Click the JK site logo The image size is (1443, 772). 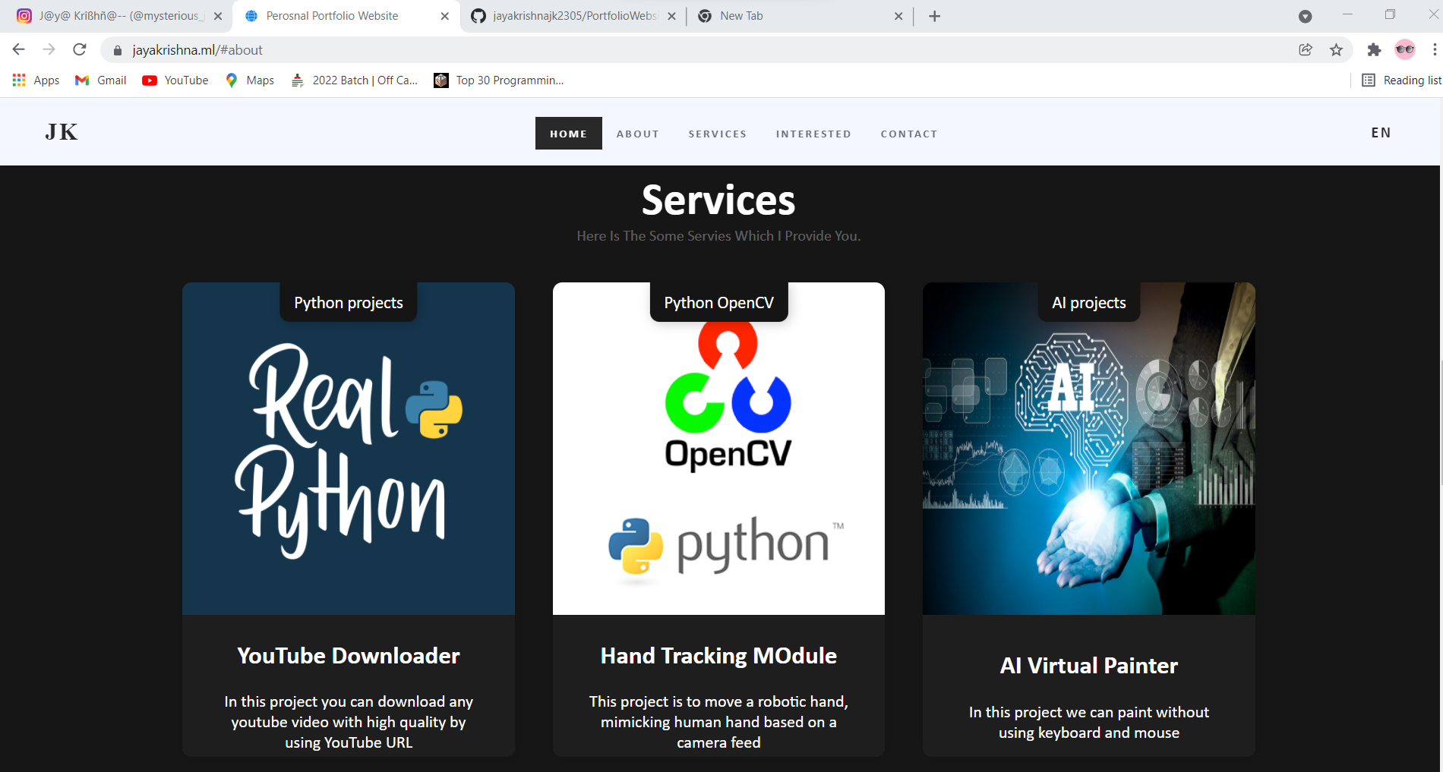pos(62,132)
